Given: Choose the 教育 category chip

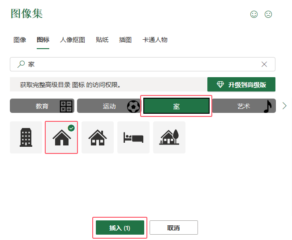Looking at the screenshot, I should (42, 106).
